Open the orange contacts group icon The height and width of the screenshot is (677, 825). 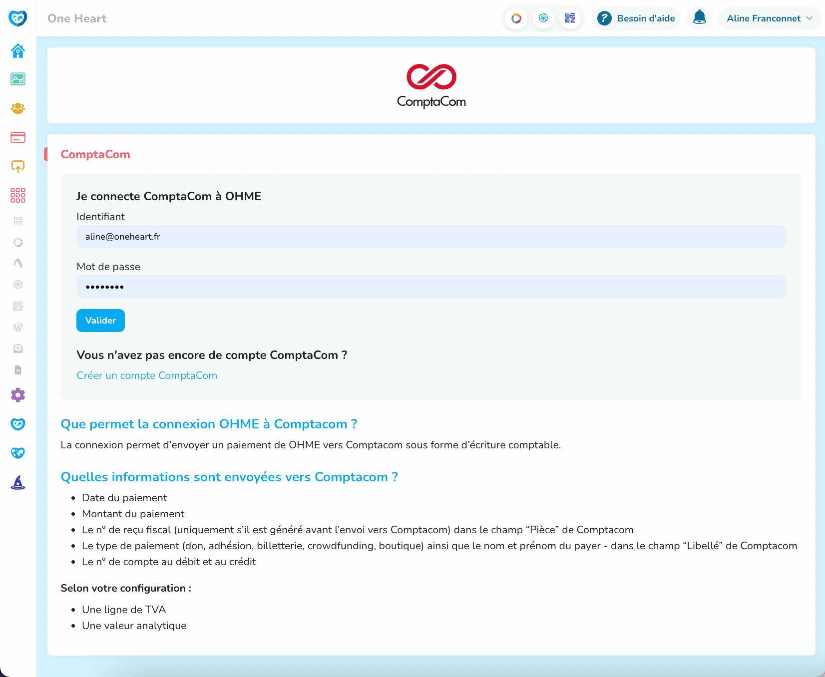[x=18, y=108]
